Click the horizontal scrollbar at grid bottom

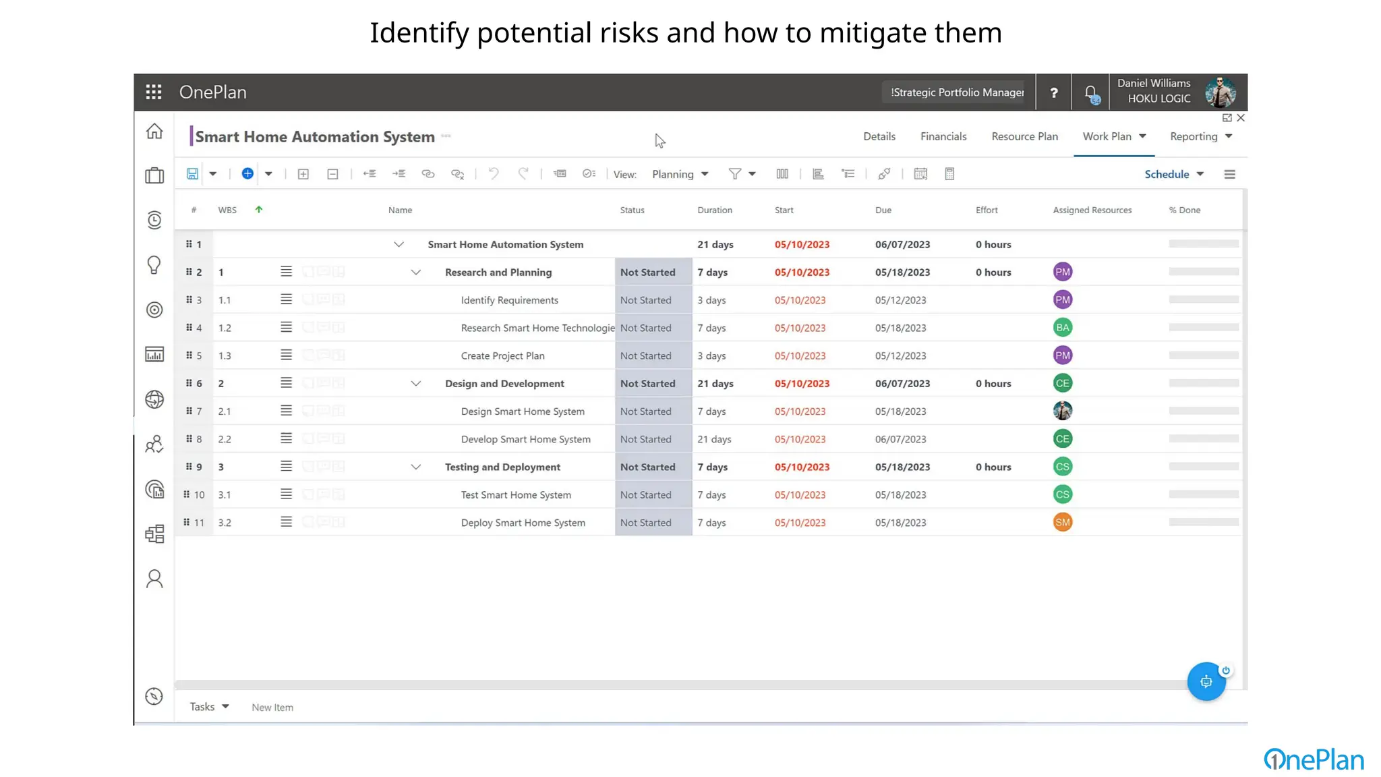[x=681, y=685]
